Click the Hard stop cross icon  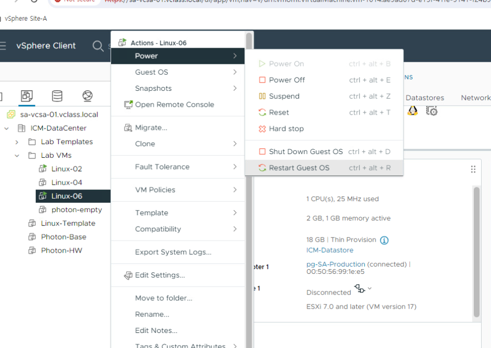pyautogui.click(x=262, y=129)
